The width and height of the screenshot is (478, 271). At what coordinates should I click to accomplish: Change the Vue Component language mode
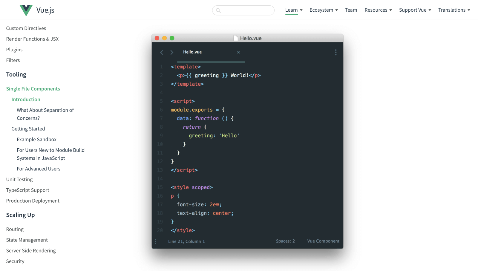tap(323, 241)
